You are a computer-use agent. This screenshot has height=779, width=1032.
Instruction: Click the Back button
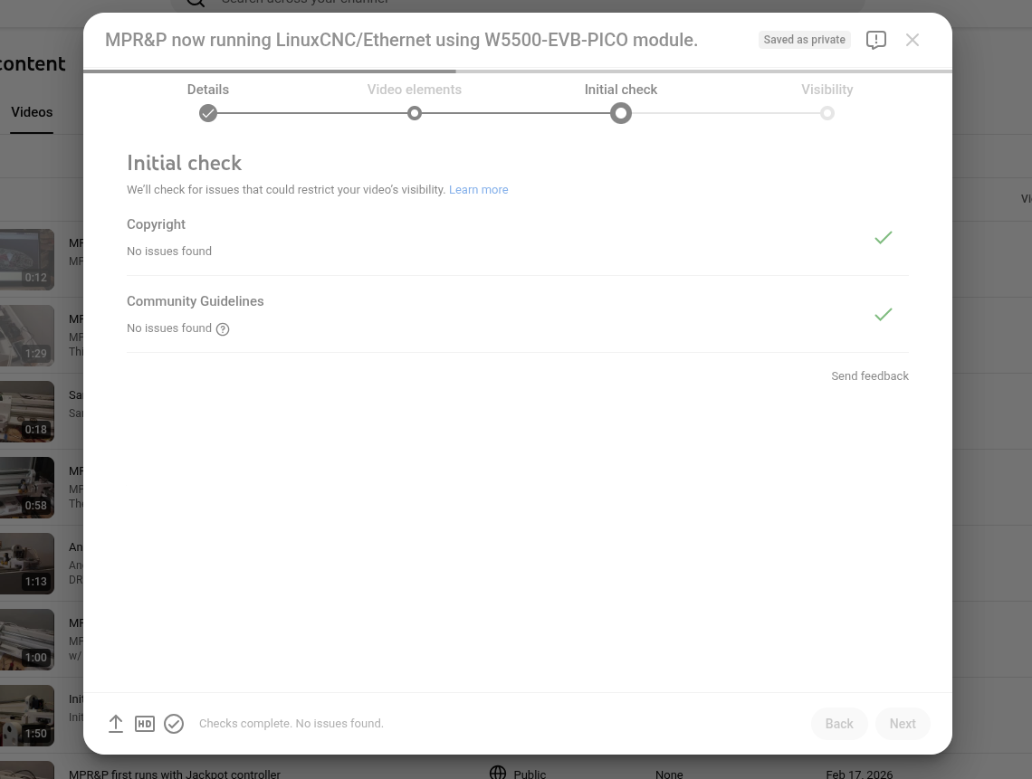[839, 724]
